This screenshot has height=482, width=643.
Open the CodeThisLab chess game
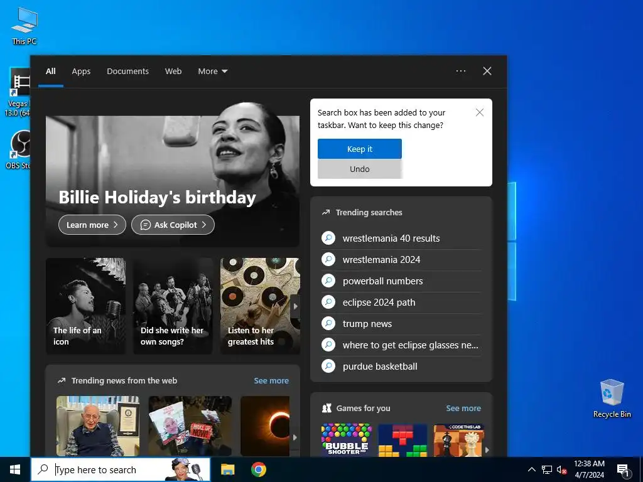458,440
